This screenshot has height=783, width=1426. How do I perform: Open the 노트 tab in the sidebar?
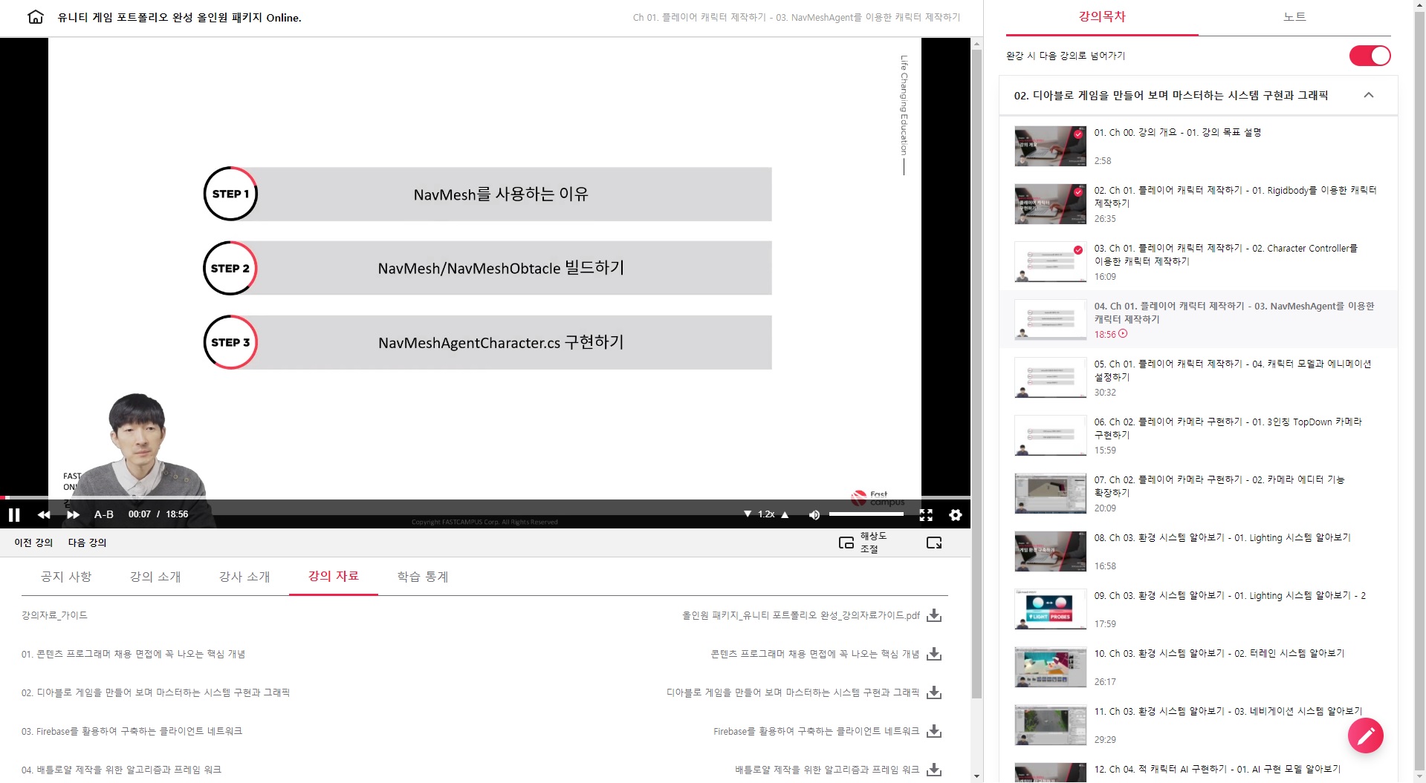(x=1294, y=17)
